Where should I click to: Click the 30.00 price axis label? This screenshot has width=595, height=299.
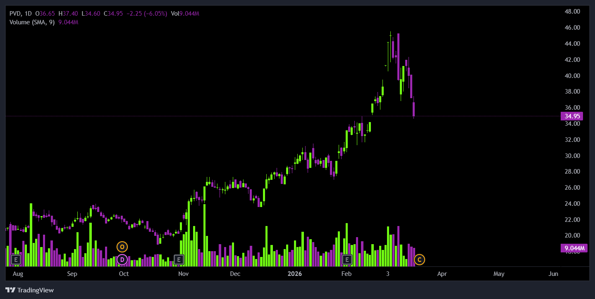[x=572, y=156]
